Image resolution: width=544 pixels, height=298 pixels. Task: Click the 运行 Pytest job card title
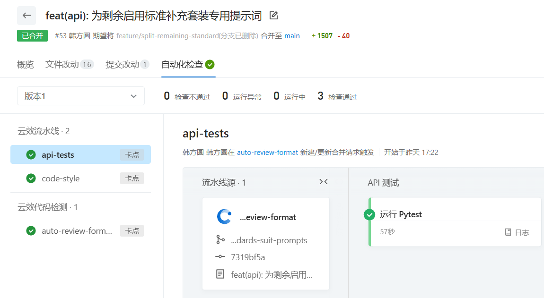pyautogui.click(x=401, y=214)
